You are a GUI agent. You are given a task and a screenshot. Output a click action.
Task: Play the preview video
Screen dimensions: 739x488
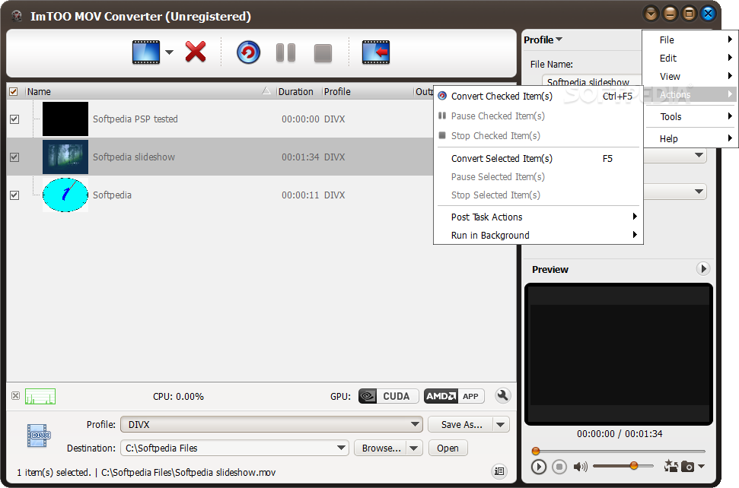[538, 467]
